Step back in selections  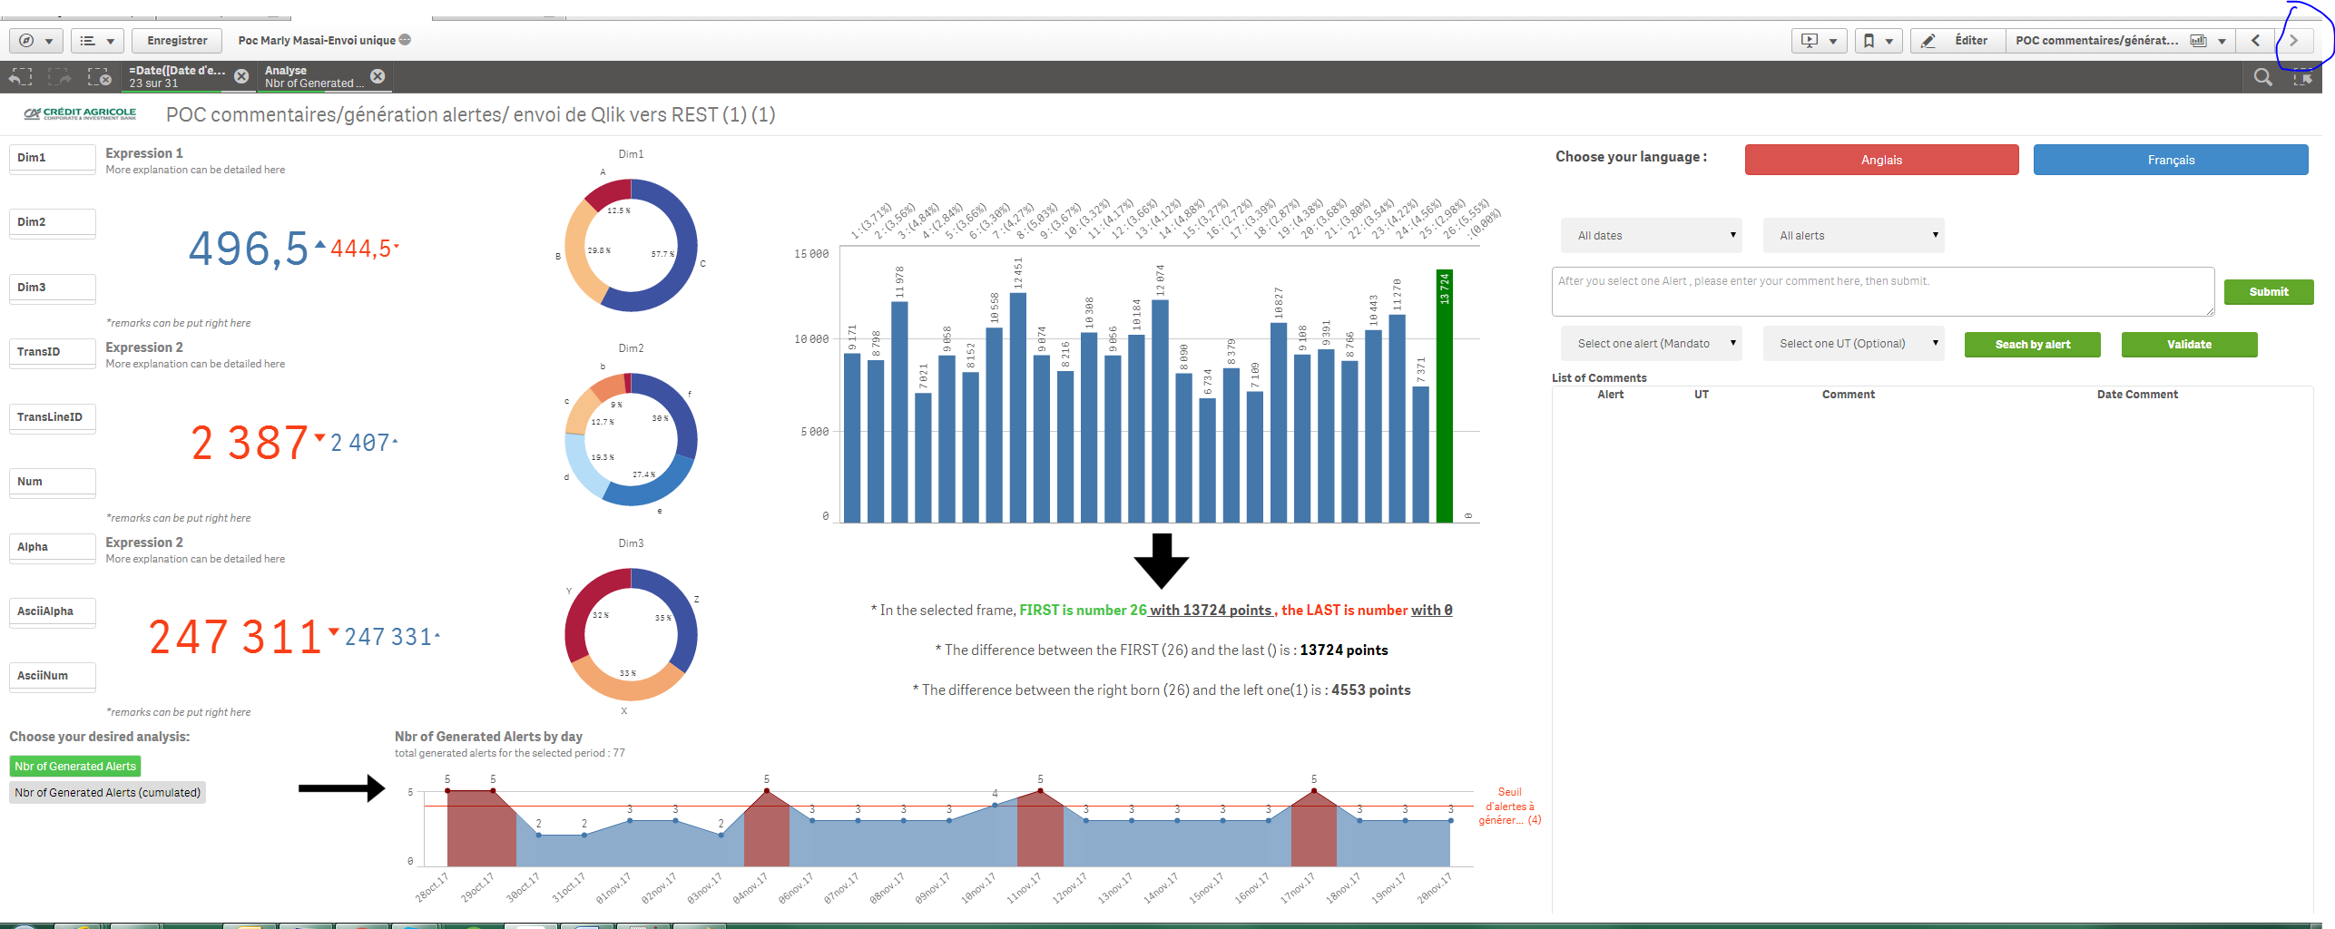click(20, 78)
